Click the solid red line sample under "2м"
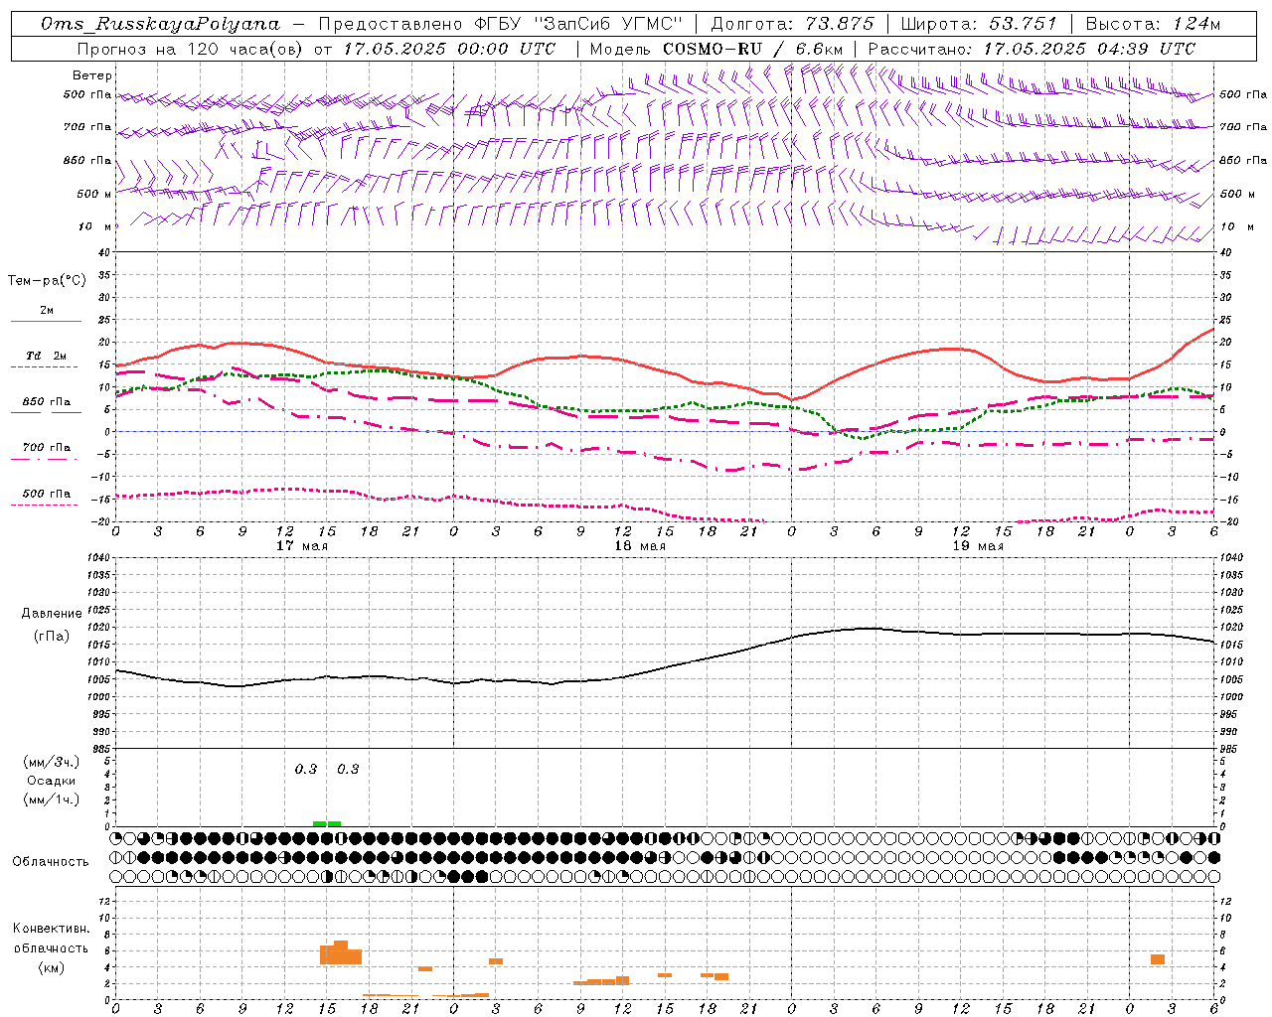This screenshot has height=1017, width=1272. [x=46, y=322]
